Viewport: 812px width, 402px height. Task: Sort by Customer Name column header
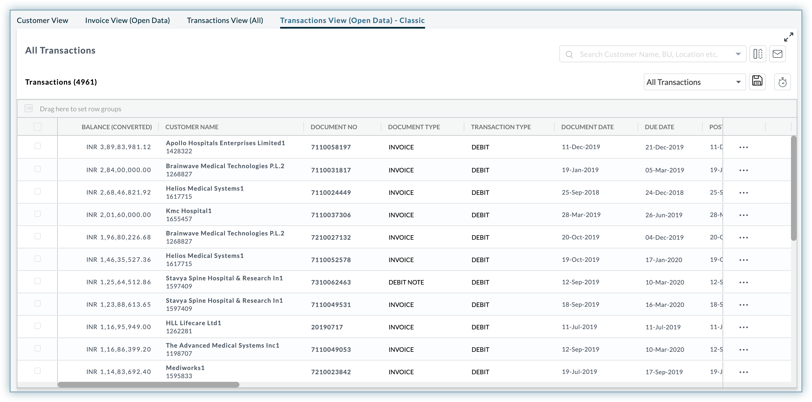coord(192,127)
